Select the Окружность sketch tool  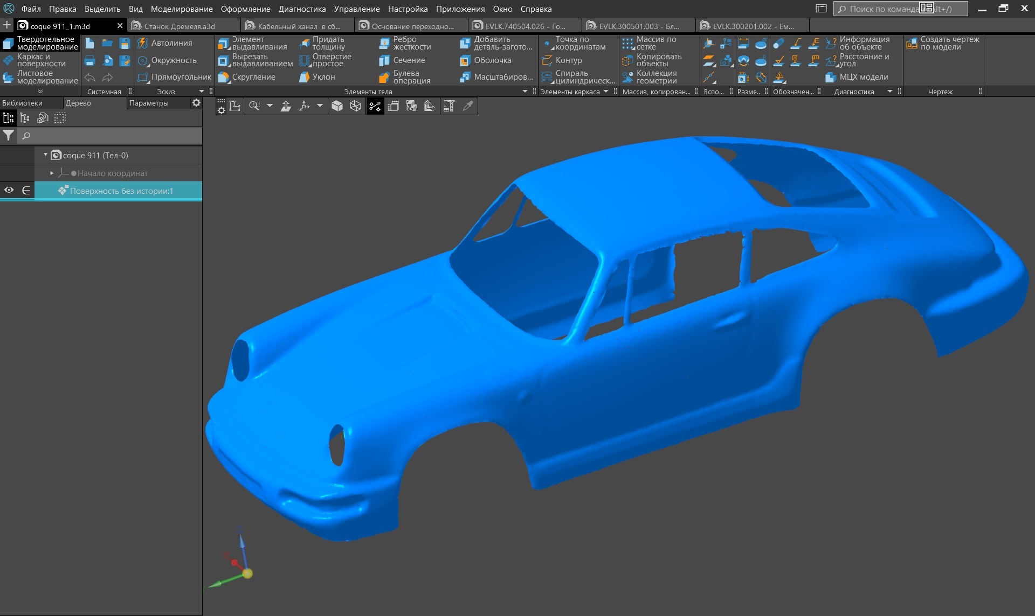[x=168, y=60]
